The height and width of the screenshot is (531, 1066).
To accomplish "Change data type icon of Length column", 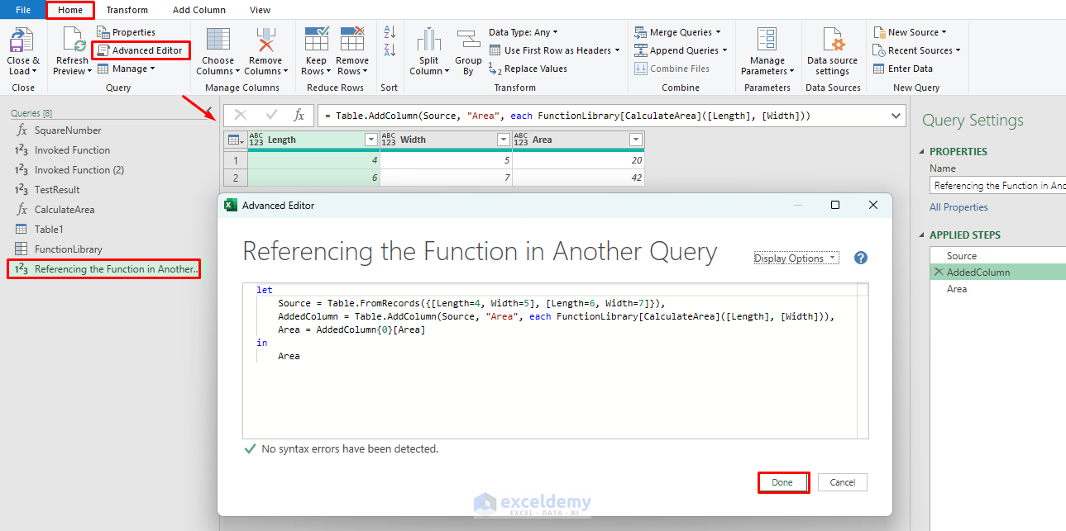I will pos(256,140).
